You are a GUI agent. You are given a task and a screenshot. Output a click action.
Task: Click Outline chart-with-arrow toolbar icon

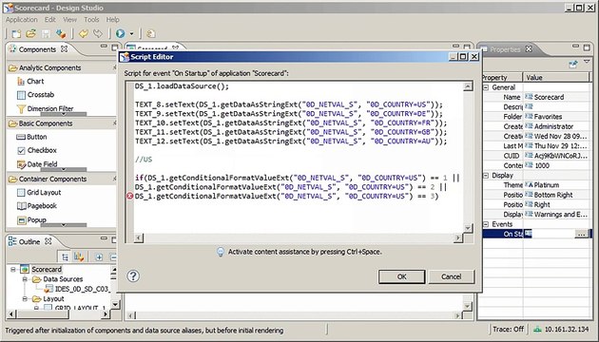click(x=79, y=257)
